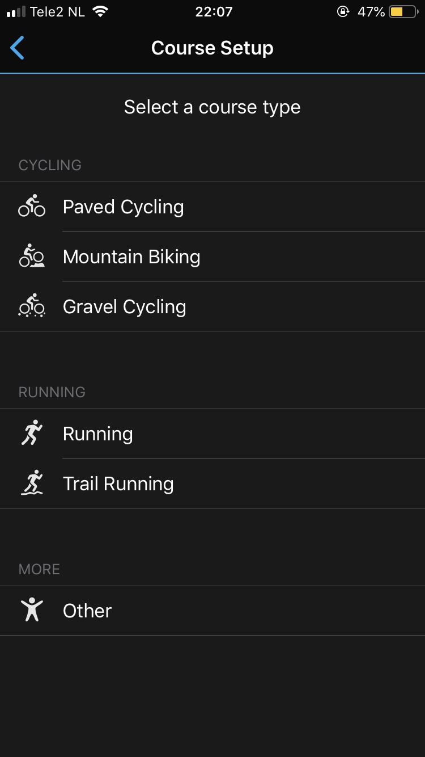Tap the Course Setup title

point(212,48)
